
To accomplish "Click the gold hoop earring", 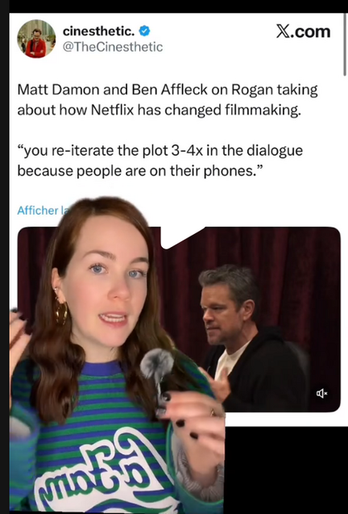I will coord(61,312).
